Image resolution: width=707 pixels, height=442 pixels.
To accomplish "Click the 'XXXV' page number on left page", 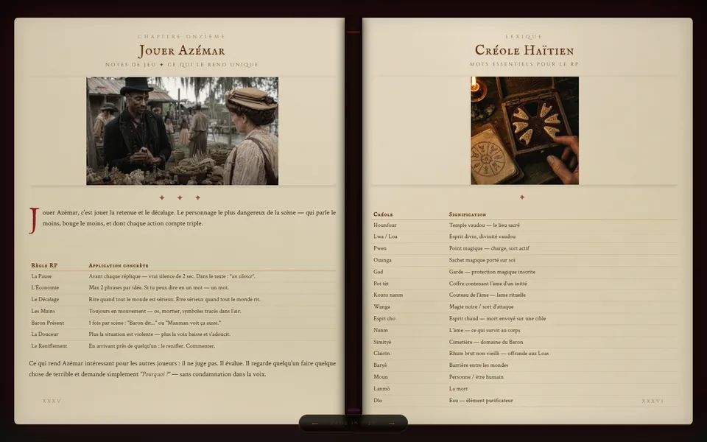I will click(52, 401).
